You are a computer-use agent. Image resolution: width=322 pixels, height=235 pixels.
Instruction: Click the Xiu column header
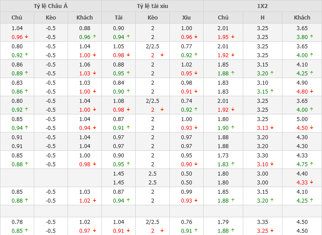tap(186, 18)
